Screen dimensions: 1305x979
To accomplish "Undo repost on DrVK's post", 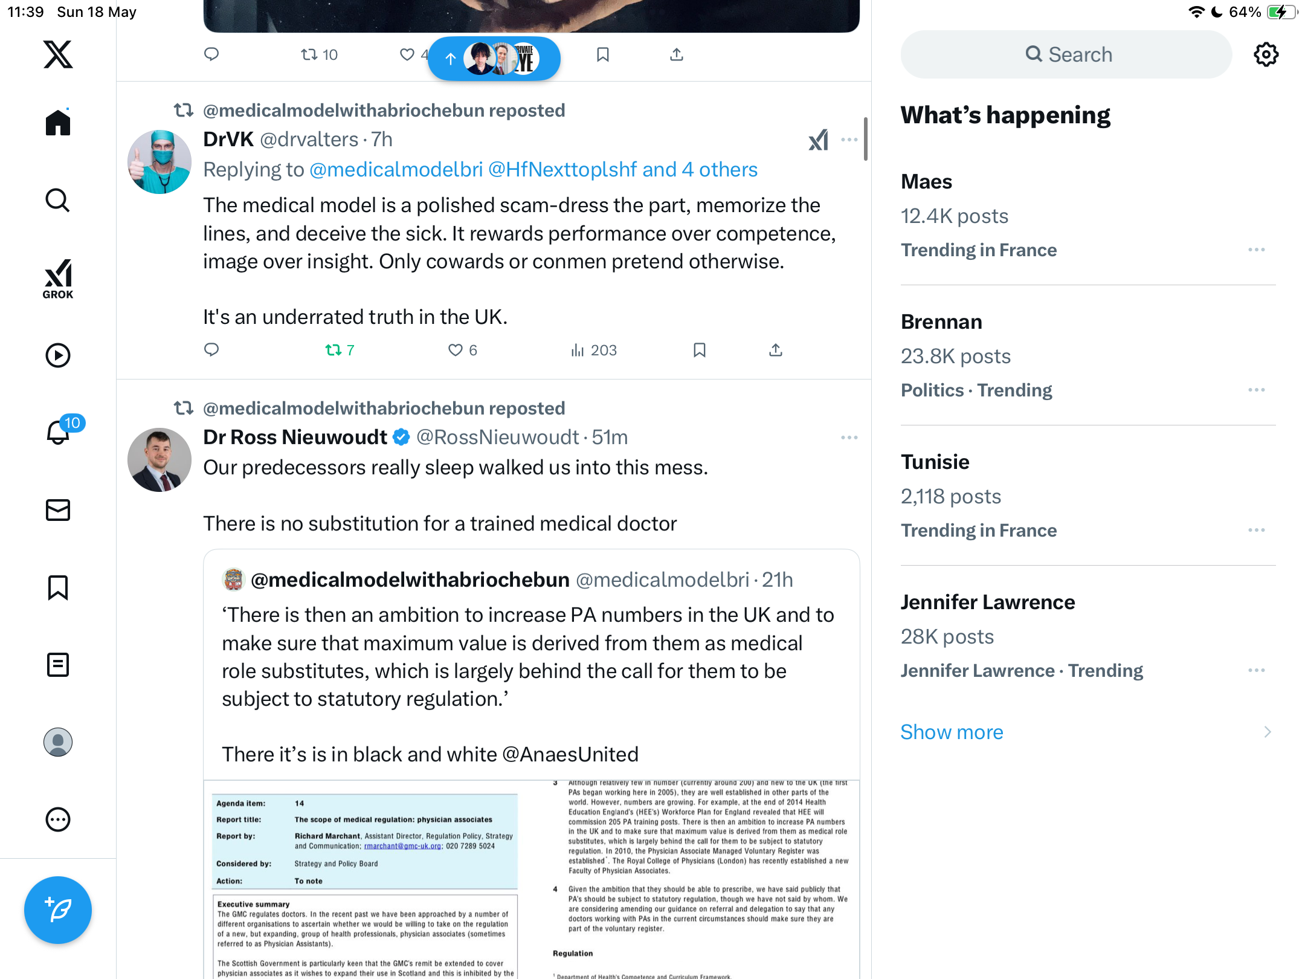I will click(340, 350).
